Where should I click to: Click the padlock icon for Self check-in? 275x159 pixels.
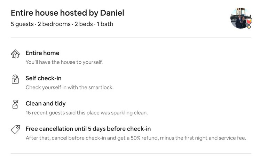click(x=15, y=79)
